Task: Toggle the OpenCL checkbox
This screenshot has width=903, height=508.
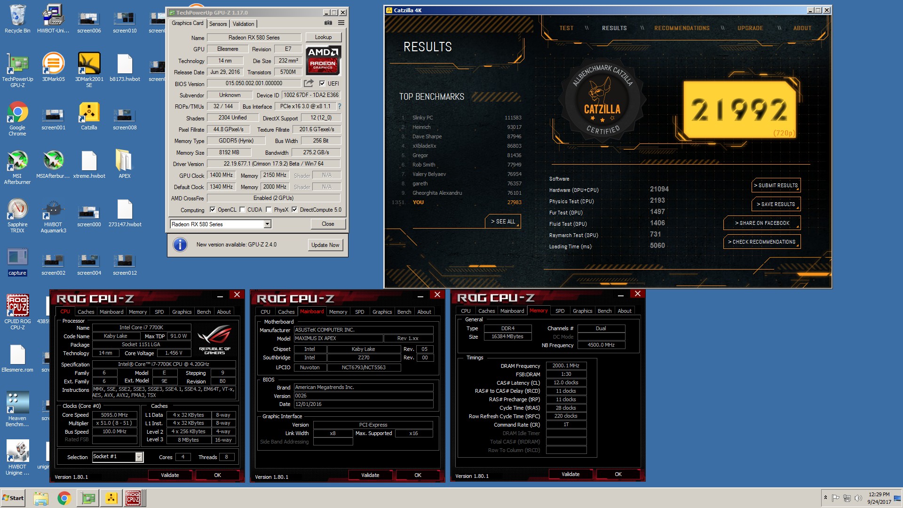Action: pos(213,210)
